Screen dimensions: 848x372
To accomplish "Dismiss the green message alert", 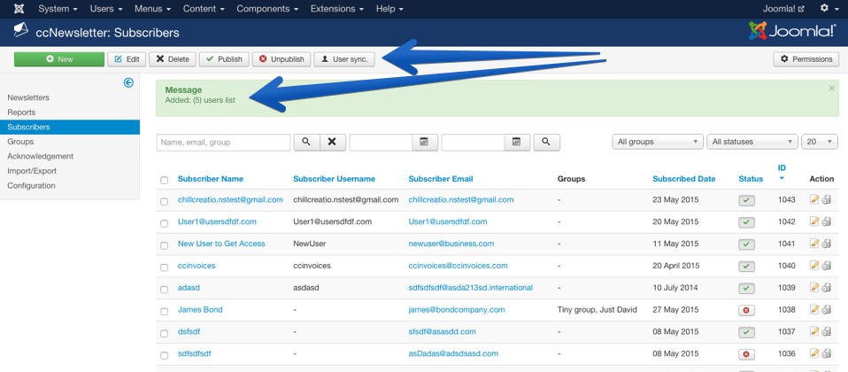I will click(x=832, y=89).
